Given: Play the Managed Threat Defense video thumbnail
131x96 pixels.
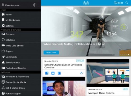Looking at the screenshot, I should tap(108, 73).
